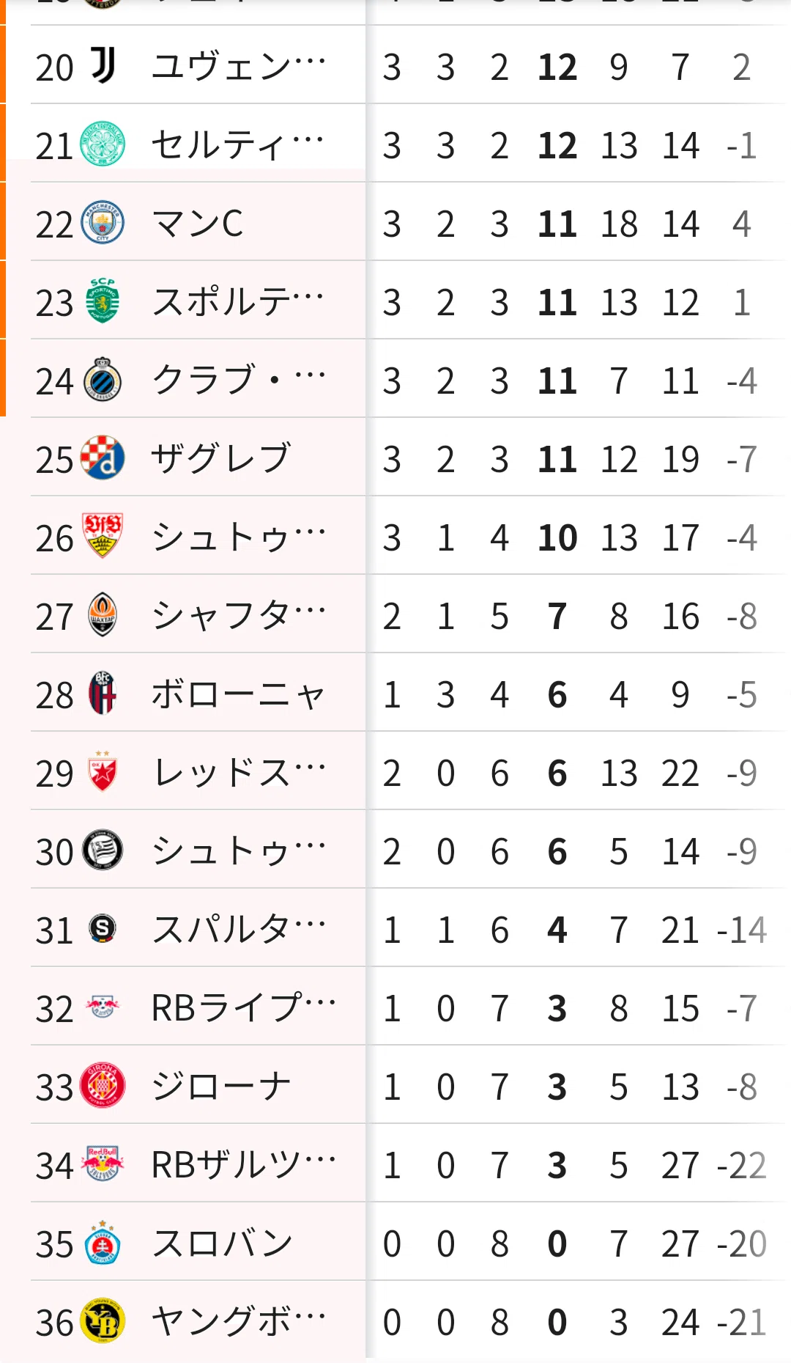Viewport: 791px width, 1363px height.
Task: Open team name マンC
Action: pyautogui.click(x=198, y=223)
